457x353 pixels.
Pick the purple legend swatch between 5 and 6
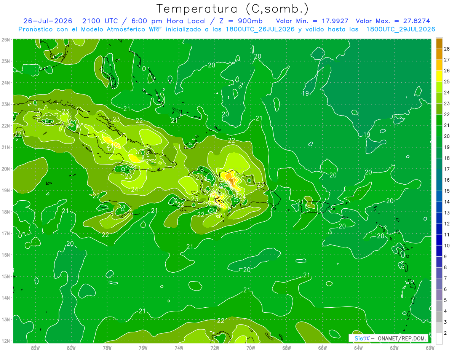[x=439, y=295]
